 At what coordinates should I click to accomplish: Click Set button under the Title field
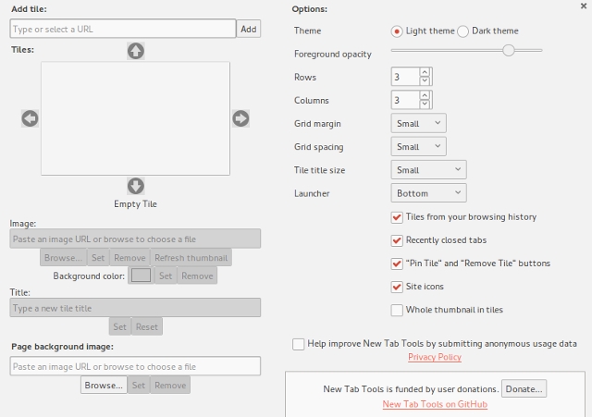(x=119, y=326)
